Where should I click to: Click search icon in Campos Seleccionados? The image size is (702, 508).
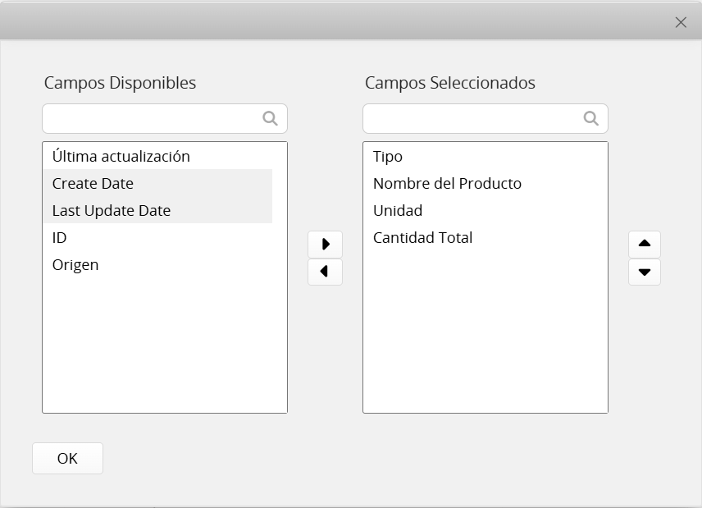pos(591,119)
